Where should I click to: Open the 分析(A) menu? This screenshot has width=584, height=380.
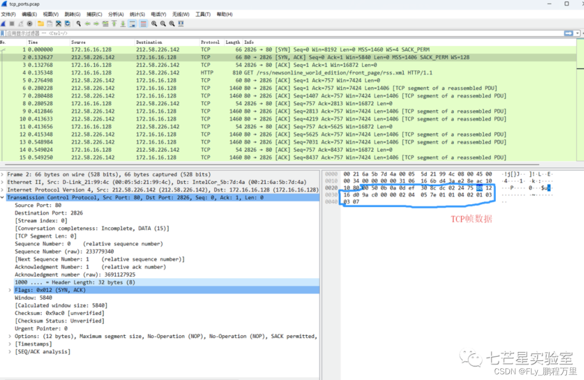pyautogui.click(x=116, y=14)
